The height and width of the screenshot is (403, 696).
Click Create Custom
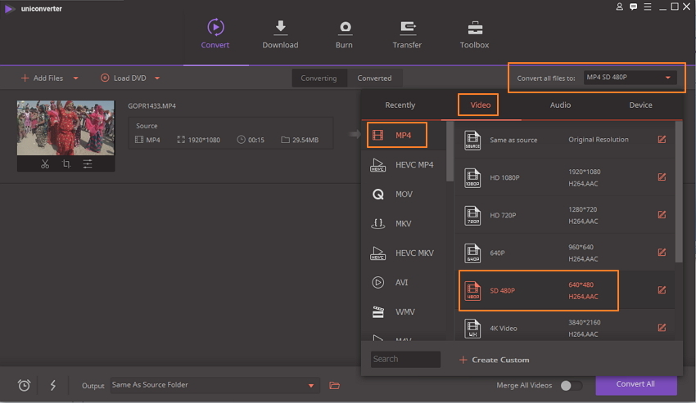494,360
